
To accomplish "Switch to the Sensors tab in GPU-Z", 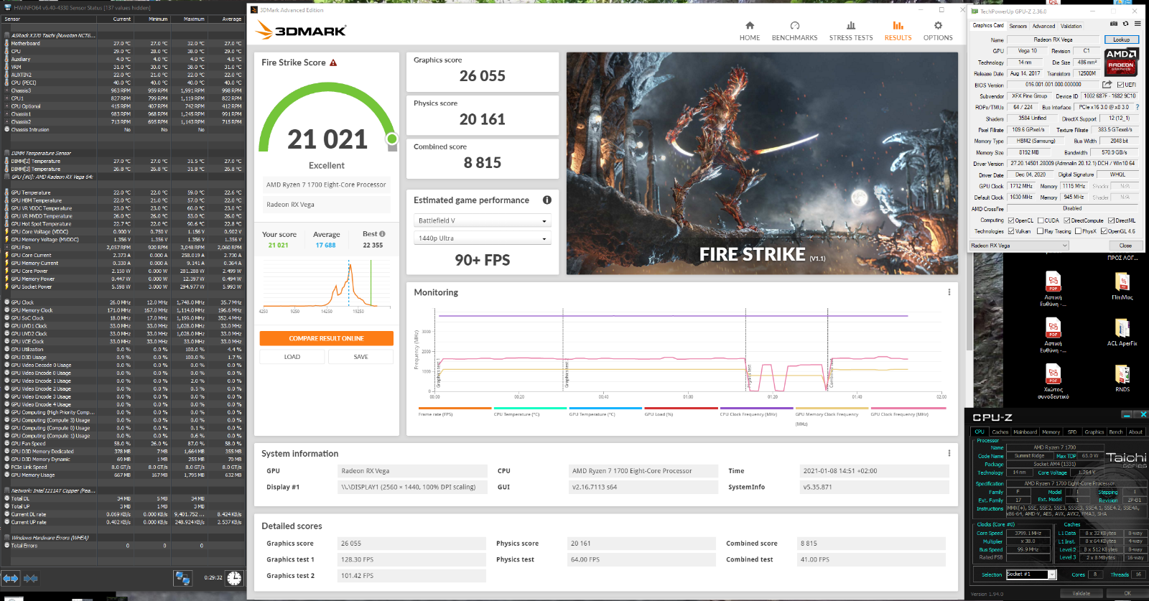I will (1018, 26).
